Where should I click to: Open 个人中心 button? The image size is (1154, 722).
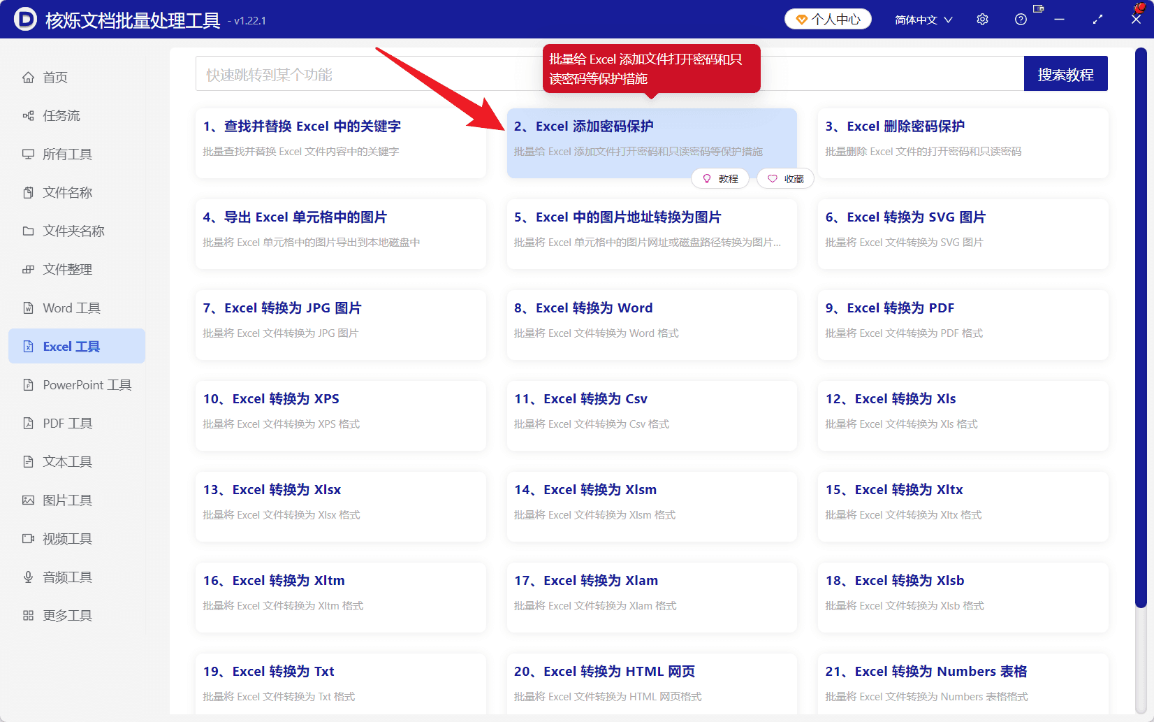click(828, 20)
